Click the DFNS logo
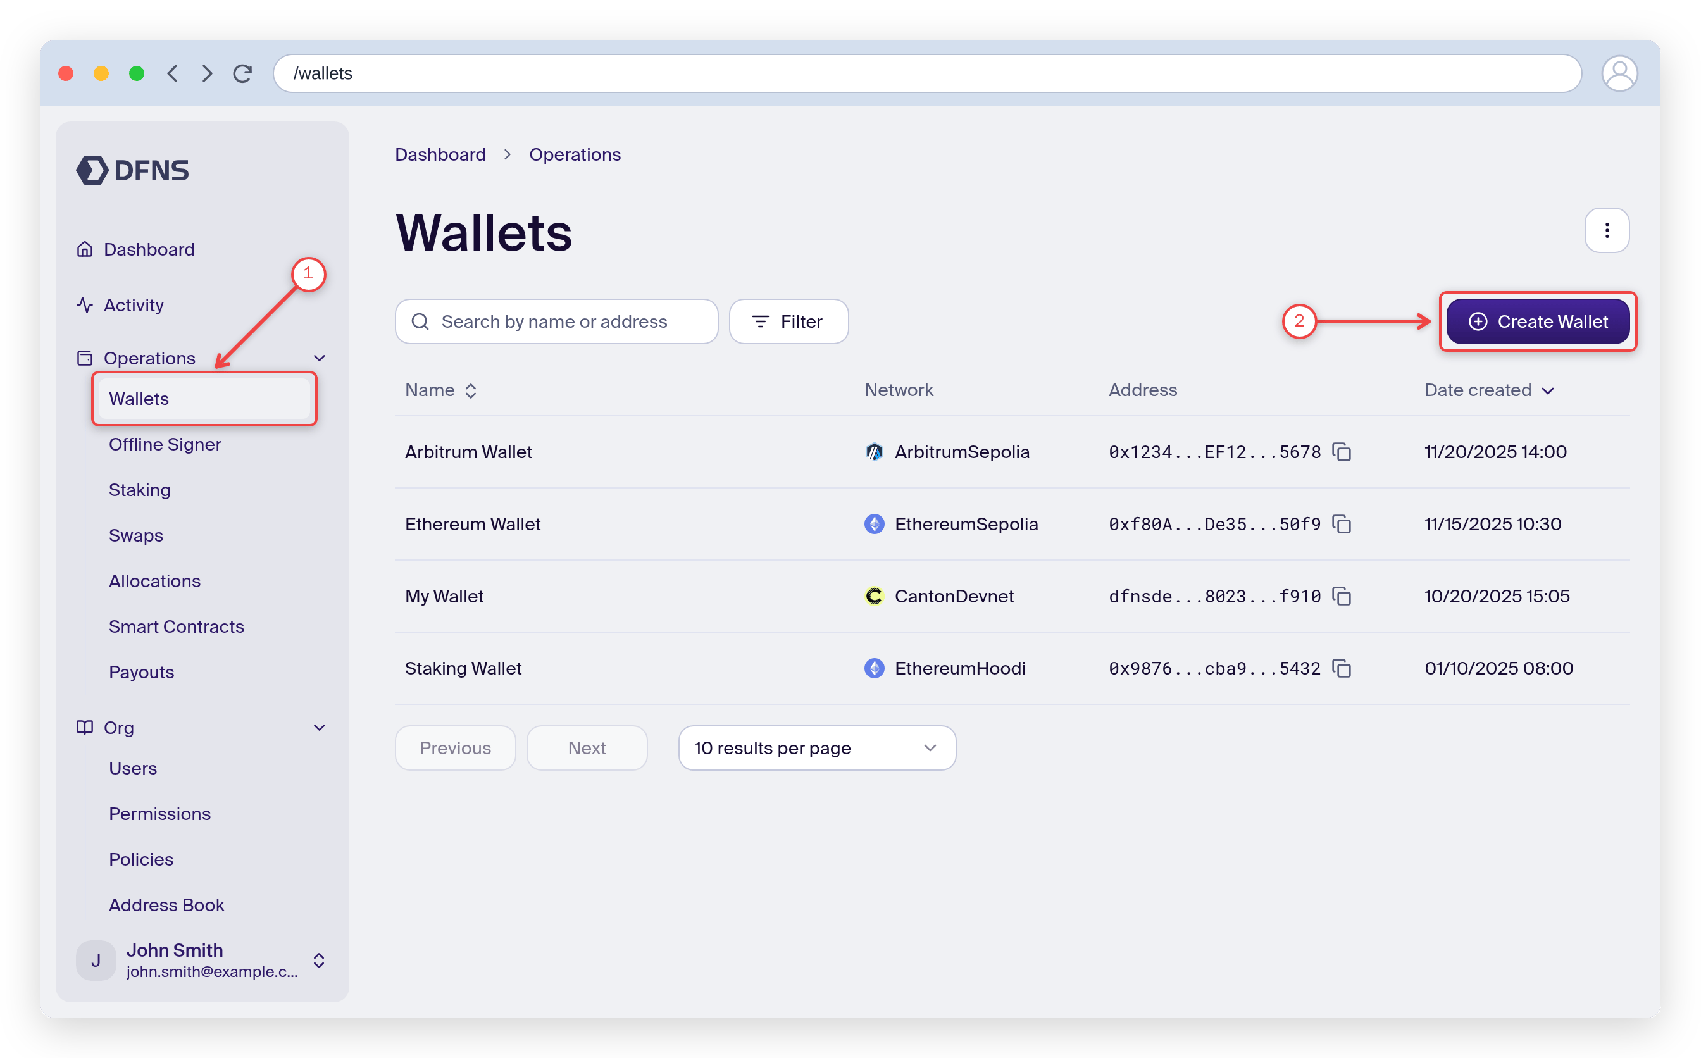1701x1058 pixels. pos(132,170)
